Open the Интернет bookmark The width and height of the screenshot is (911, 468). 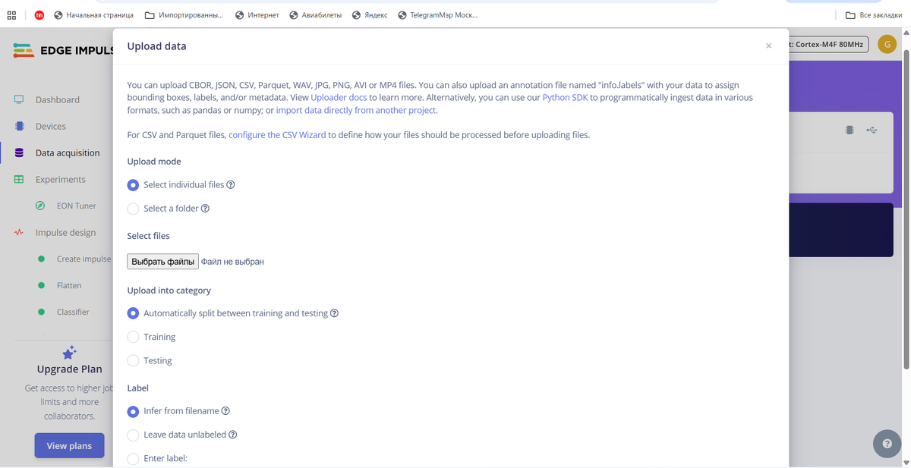pyautogui.click(x=257, y=14)
